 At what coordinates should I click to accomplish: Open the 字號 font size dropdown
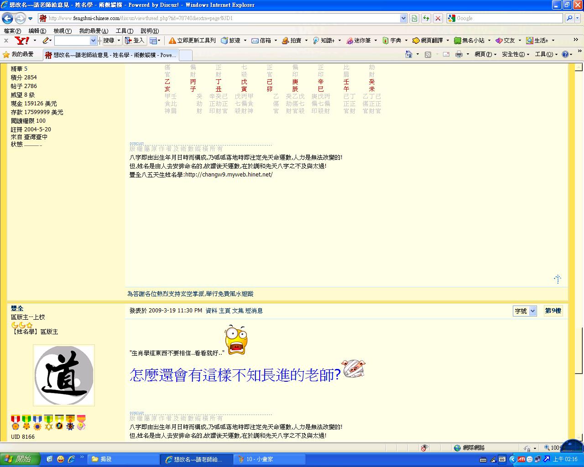click(525, 311)
